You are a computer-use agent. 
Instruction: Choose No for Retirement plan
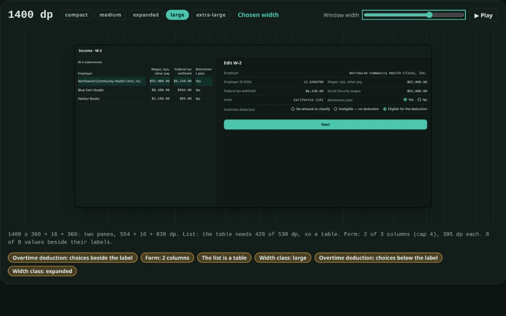point(422,100)
